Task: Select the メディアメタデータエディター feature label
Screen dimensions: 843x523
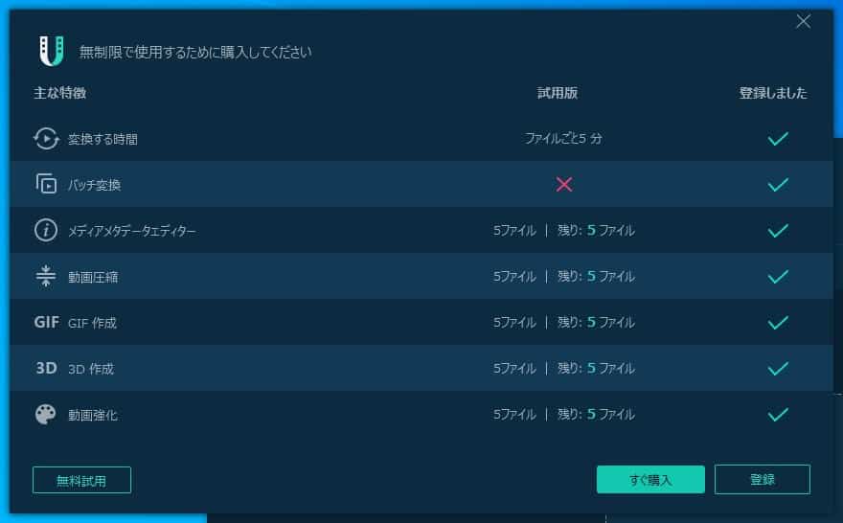Action: click(x=131, y=231)
